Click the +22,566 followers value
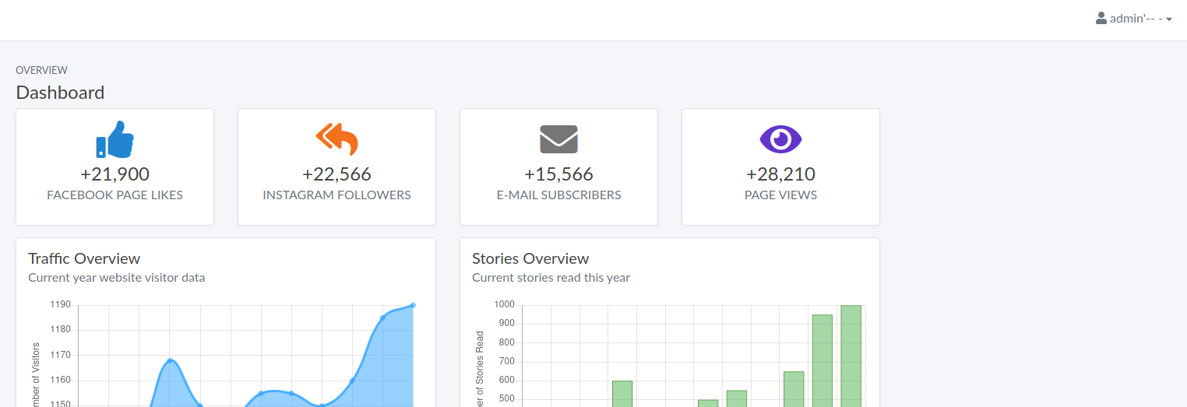This screenshot has width=1187, height=407. click(x=336, y=174)
